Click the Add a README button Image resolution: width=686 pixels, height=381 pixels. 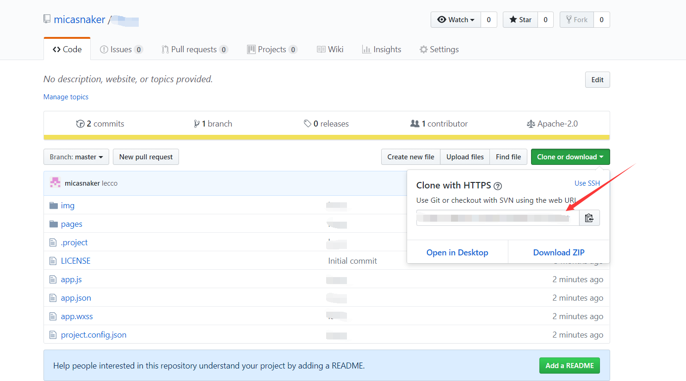click(569, 366)
